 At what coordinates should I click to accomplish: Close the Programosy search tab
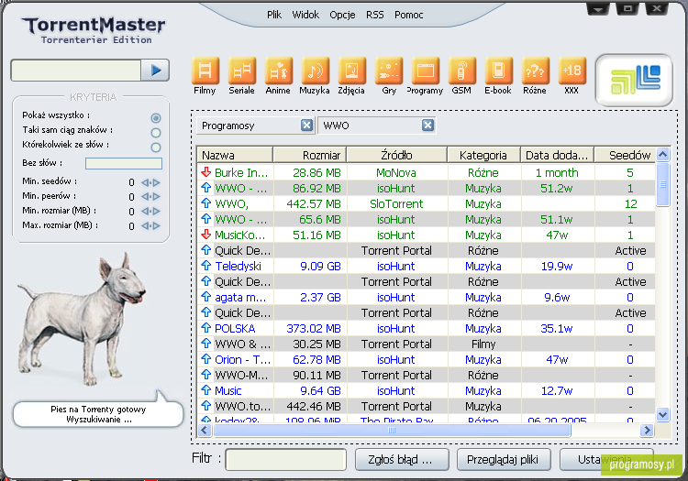point(306,126)
